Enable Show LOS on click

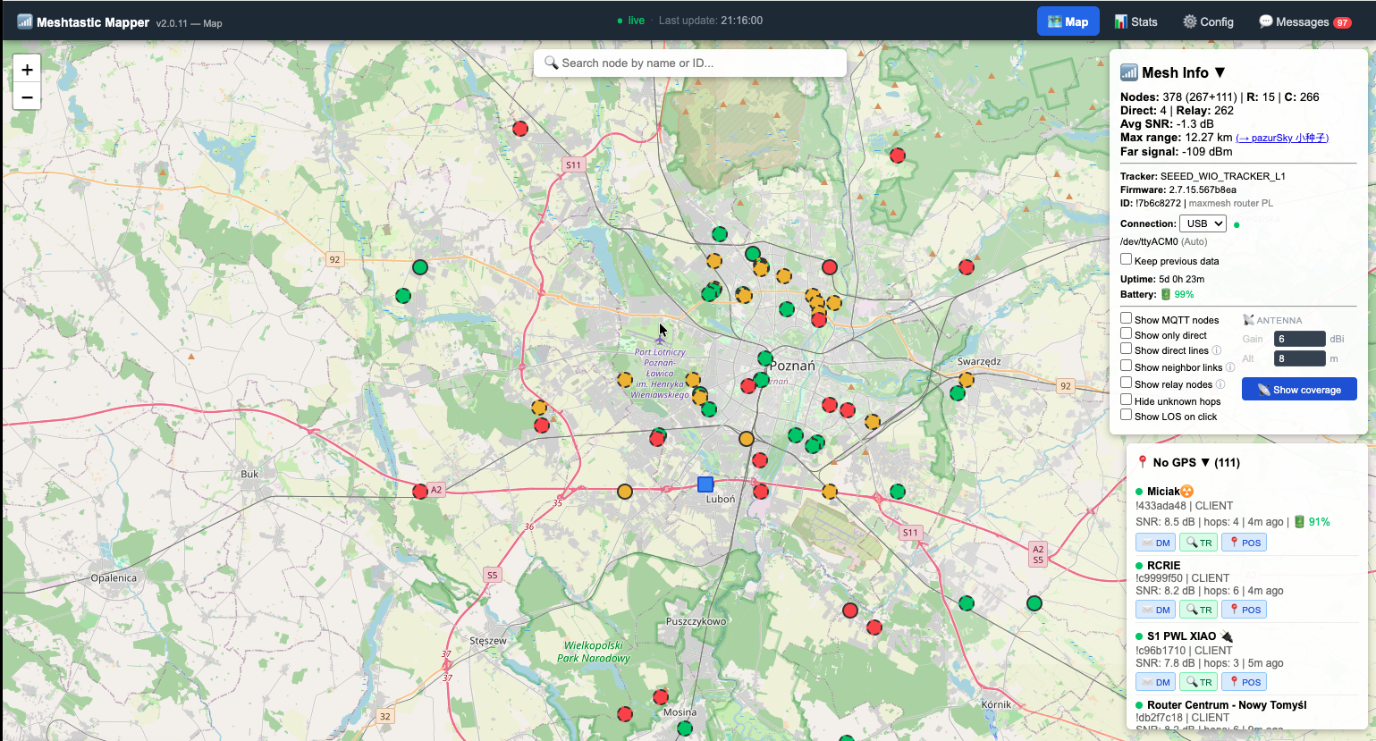[x=1127, y=416]
